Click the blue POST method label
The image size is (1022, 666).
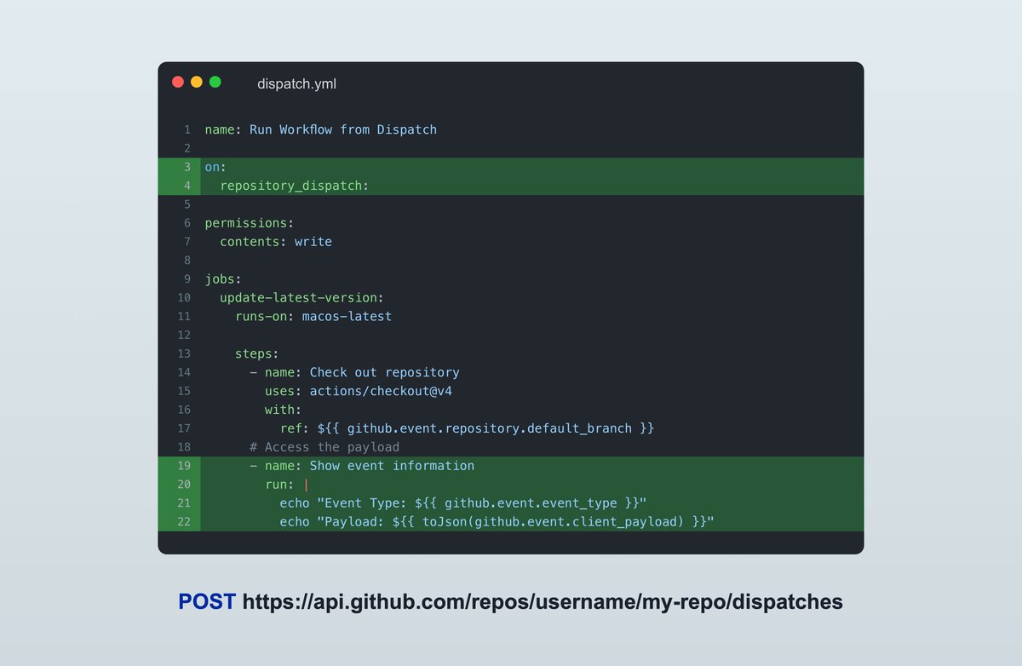207,602
